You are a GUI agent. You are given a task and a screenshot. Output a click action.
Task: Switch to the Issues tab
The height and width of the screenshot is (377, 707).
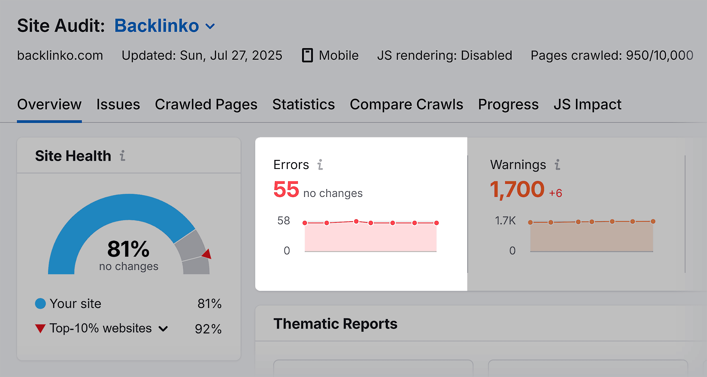pyautogui.click(x=118, y=104)
